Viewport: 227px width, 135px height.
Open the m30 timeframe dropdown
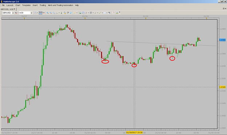pos(31,13)
